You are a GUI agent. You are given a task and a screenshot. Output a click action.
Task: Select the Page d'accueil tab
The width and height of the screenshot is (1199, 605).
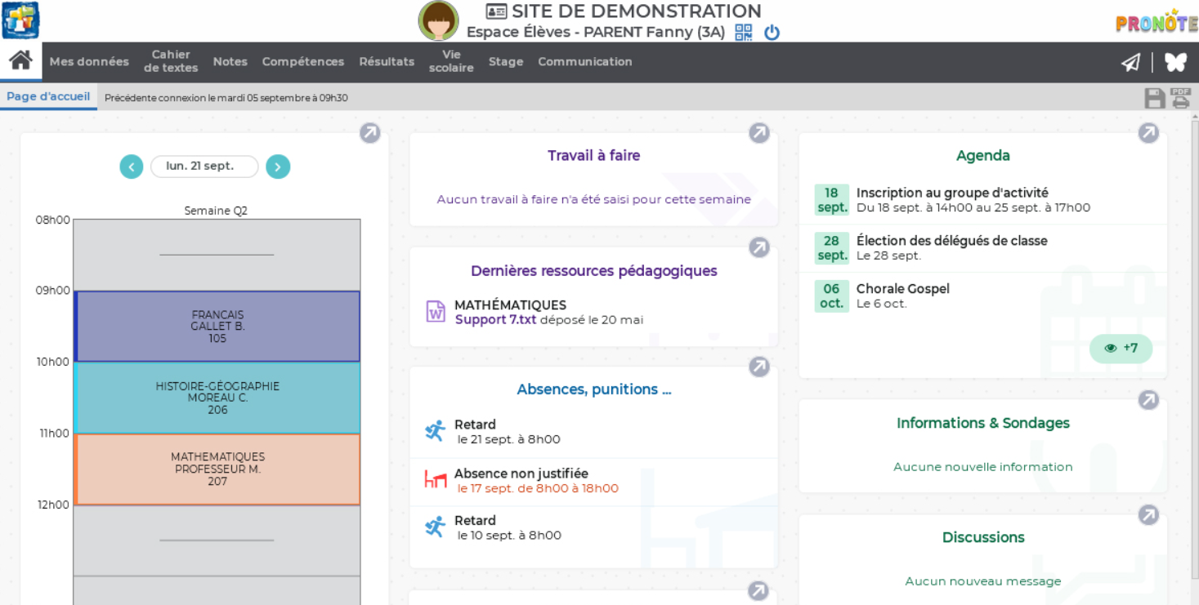coord(47,96)
